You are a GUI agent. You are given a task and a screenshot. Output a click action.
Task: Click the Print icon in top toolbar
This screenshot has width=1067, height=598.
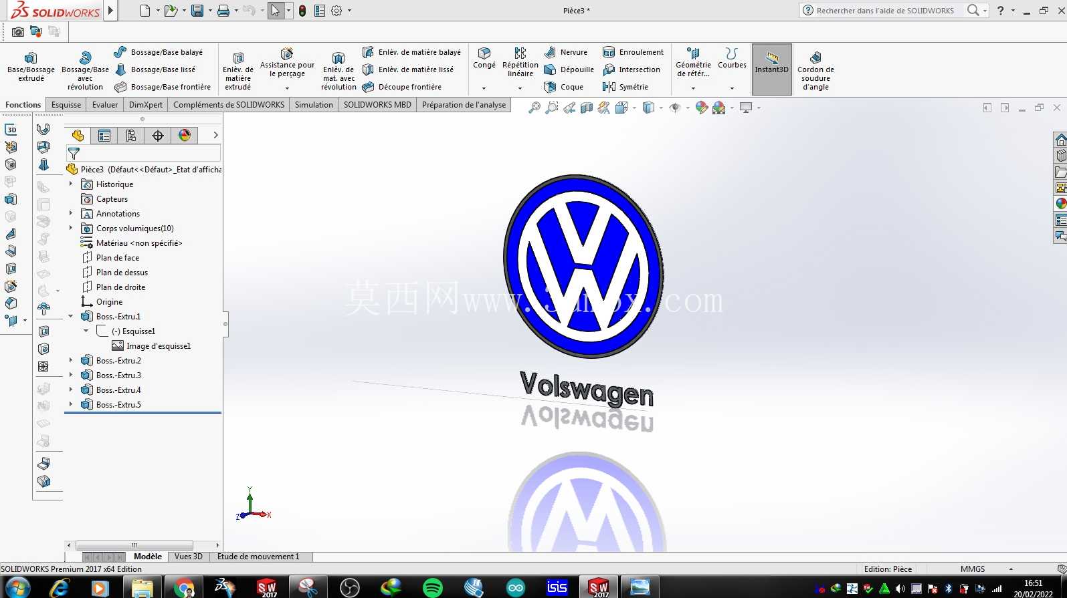pos(223,11)
